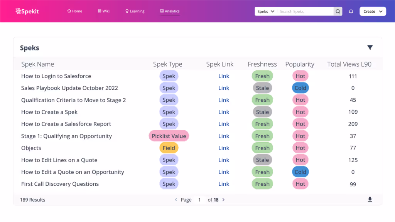Click Cold badge for Sales Playbook Update
Viewport: 395px width, 222px height.
click(300, 88)
